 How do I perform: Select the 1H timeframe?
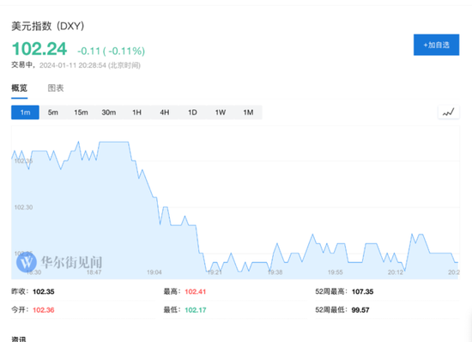[x=136, y=113]
